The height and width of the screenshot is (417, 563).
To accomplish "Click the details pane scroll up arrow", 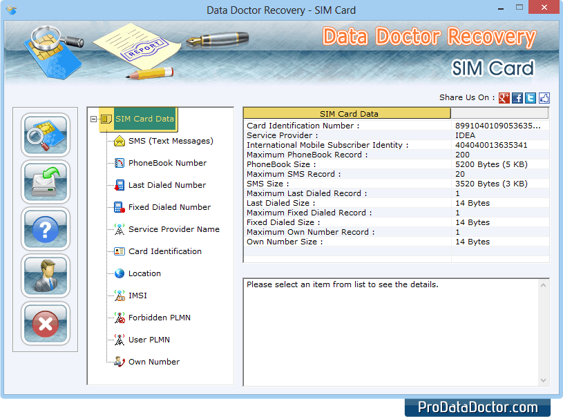I will 543,285.
